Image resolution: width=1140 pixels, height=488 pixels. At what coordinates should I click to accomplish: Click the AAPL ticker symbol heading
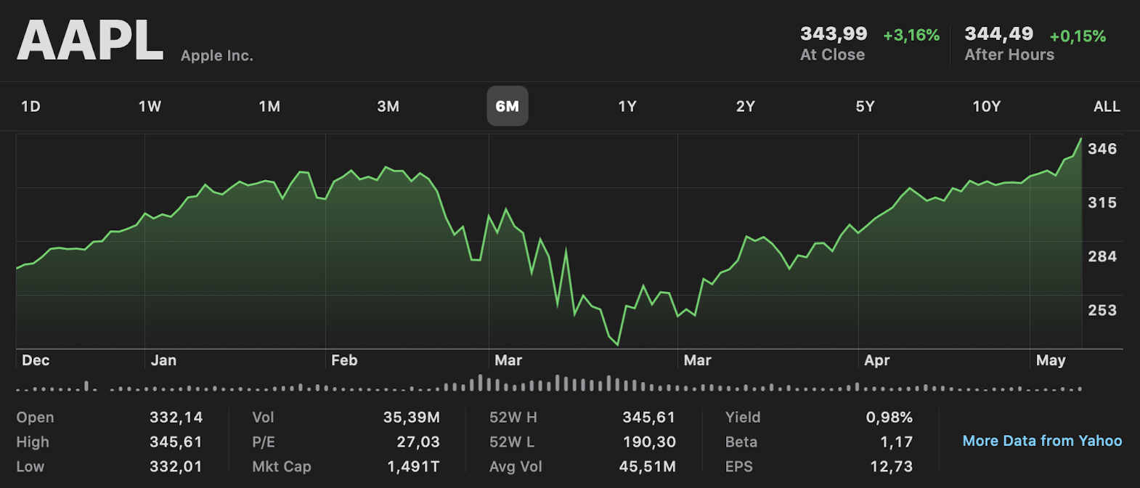click(x=90, y=41)
